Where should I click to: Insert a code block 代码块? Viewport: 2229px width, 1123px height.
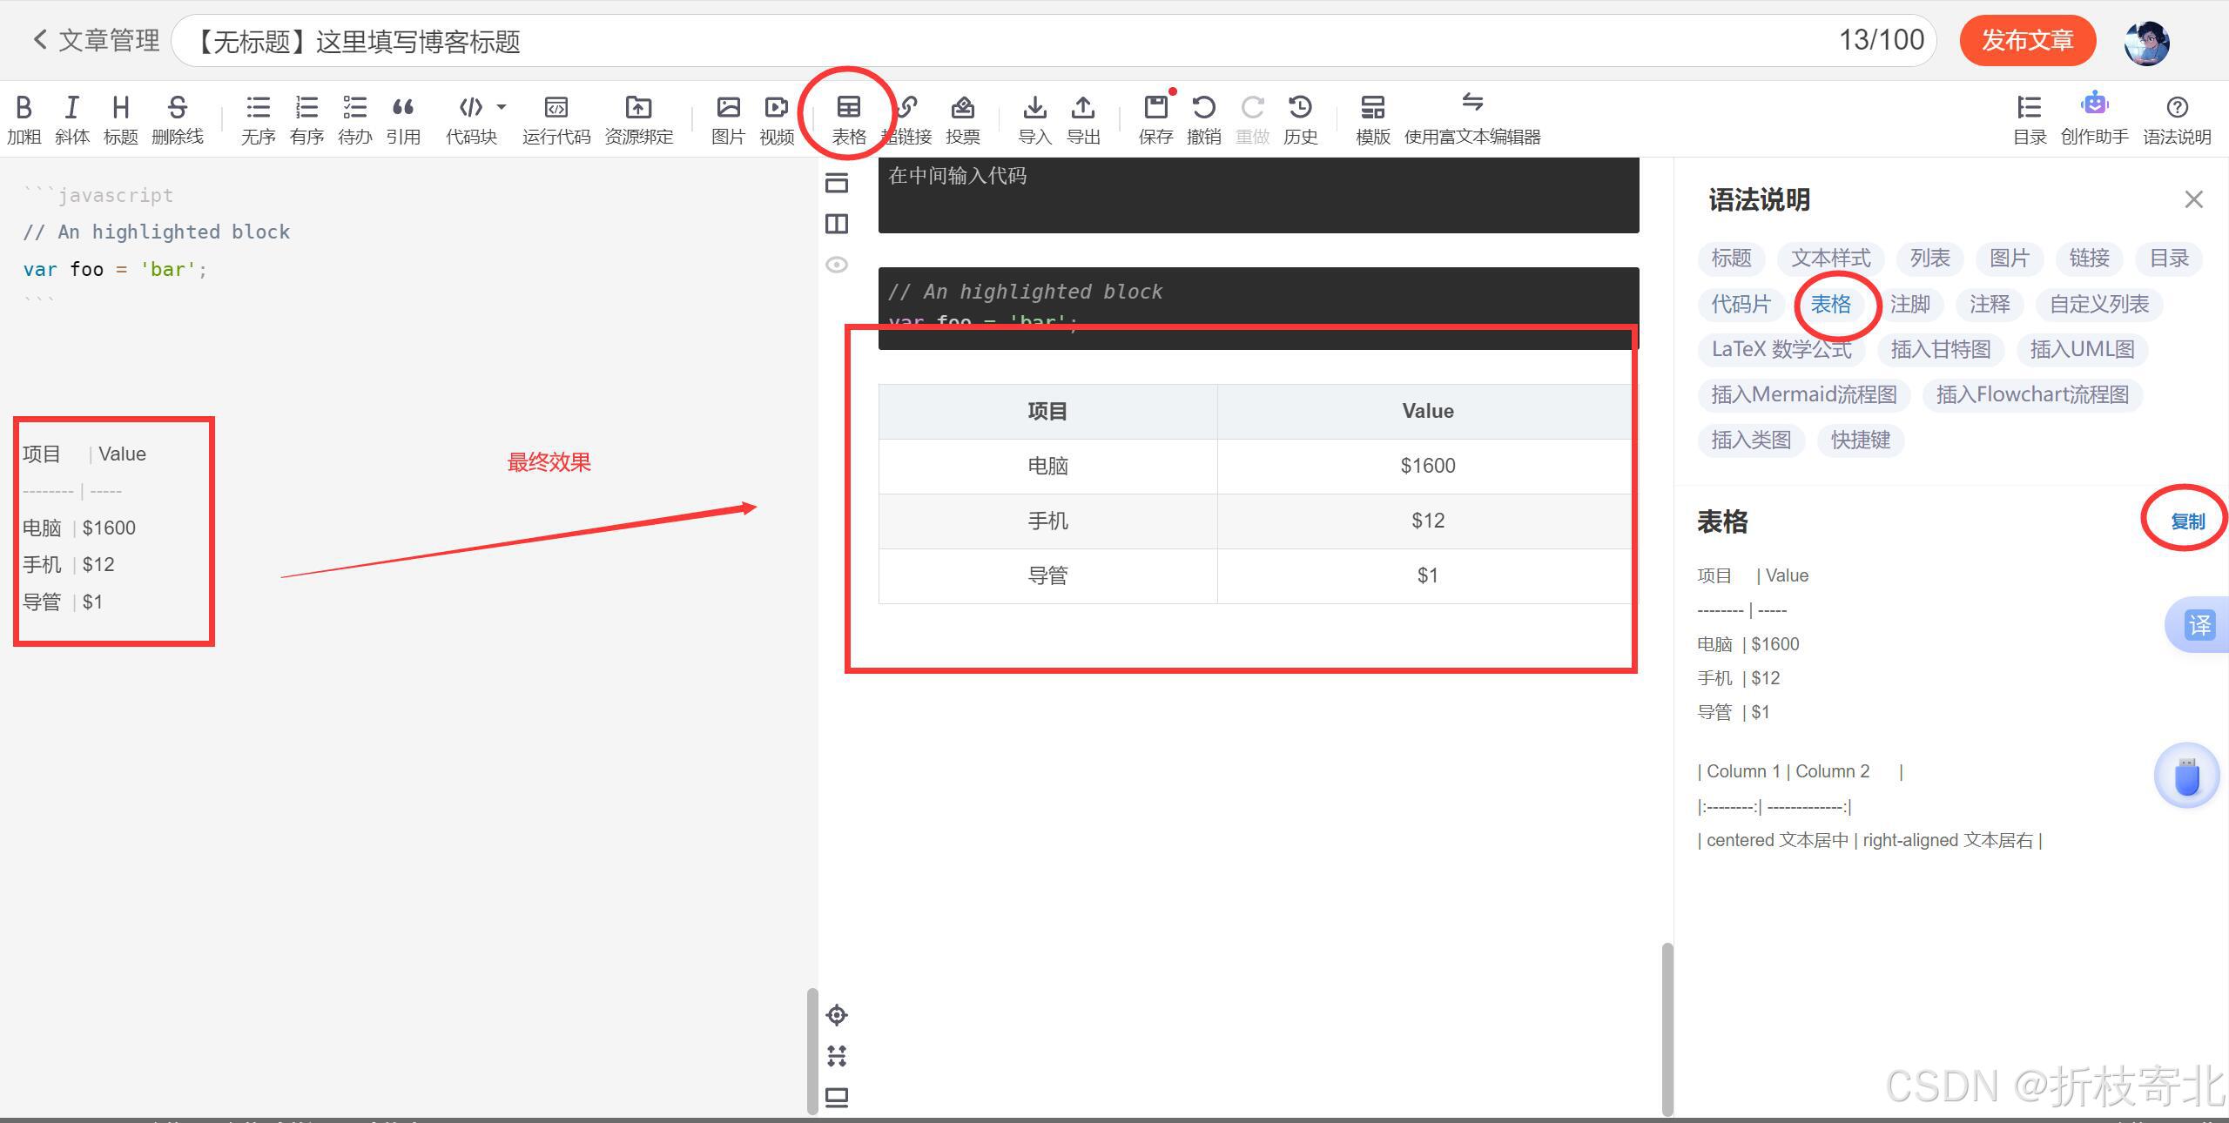coord(471,119)
